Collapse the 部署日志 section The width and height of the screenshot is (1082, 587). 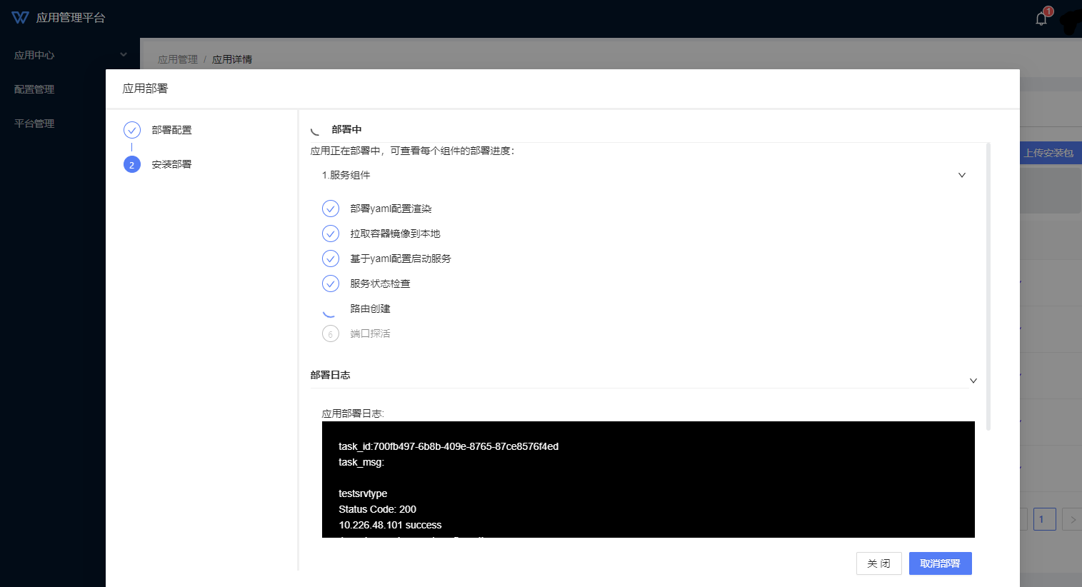point(973,381)
